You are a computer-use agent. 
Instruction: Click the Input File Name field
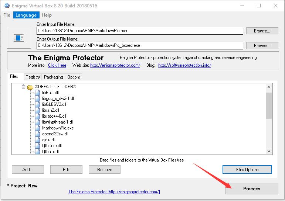tap(140, 31)
